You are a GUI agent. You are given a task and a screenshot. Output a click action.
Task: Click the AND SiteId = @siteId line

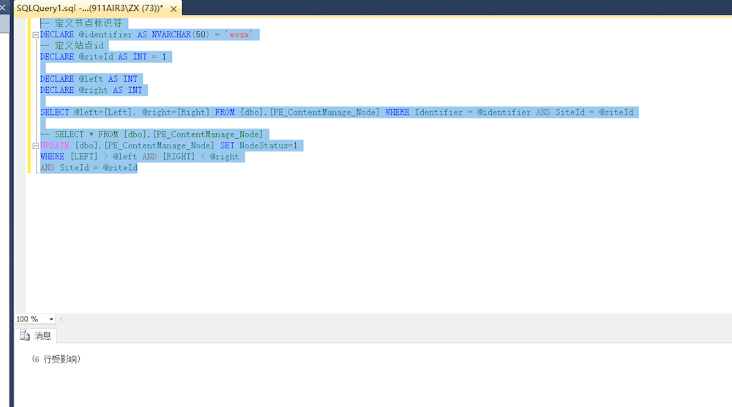tap(88, 168)
